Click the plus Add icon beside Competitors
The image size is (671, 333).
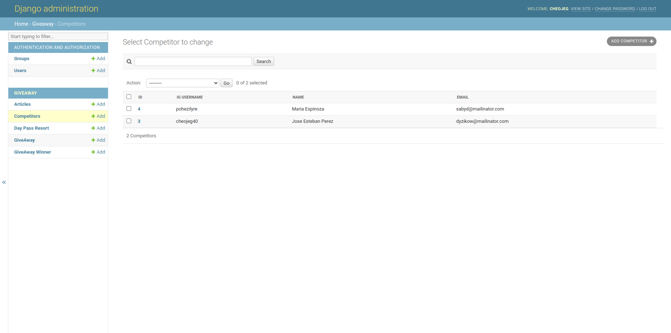[x=93, y=116]
